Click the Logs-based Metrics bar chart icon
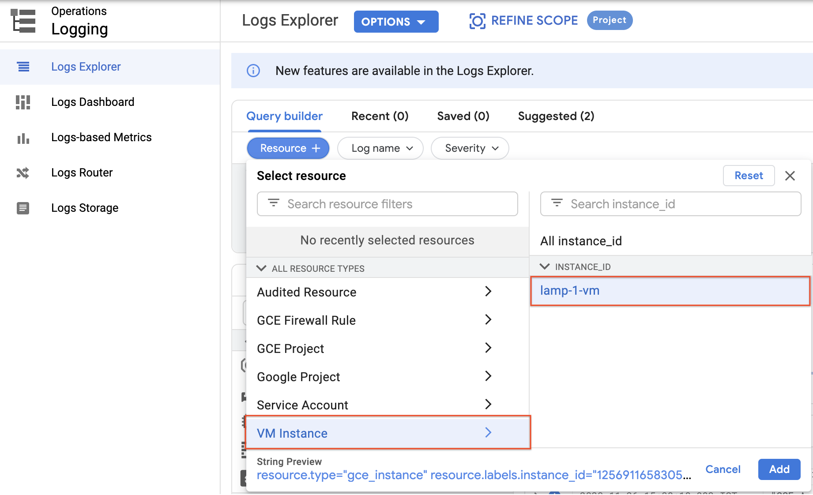Viewport: 813px width, 495px height. 23,139
